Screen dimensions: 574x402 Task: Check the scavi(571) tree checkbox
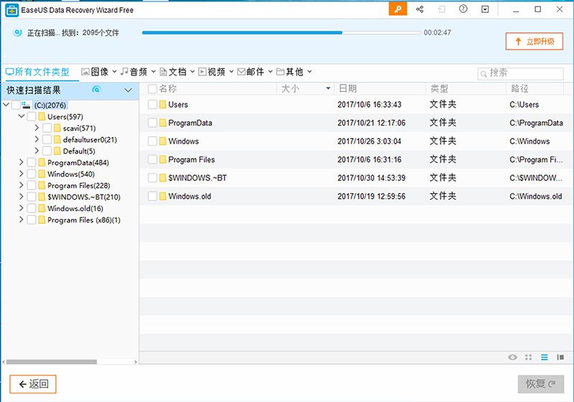[x=47, y=128]
